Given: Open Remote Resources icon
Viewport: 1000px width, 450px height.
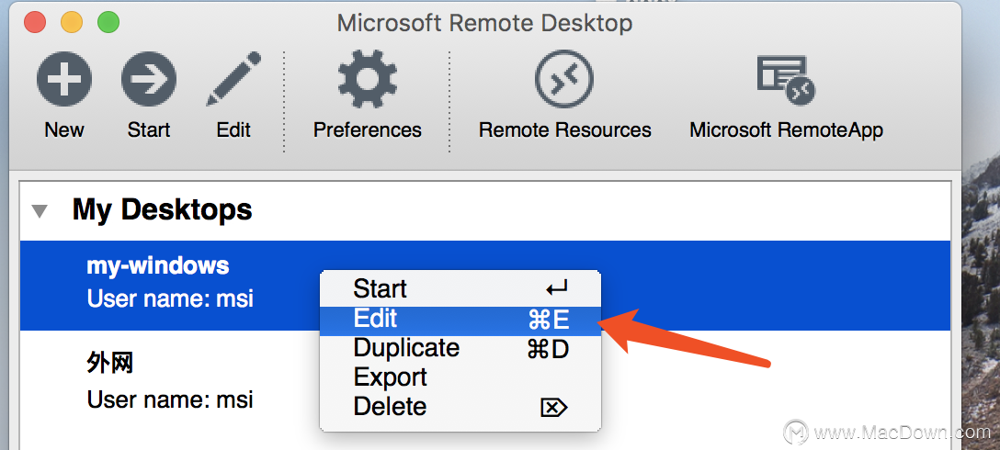Looking at the screenshot, I should [564, 79].
